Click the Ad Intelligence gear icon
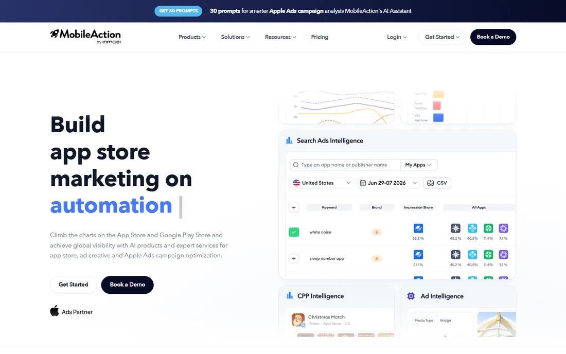Viewport: 566px width, 354px height. 411,296
